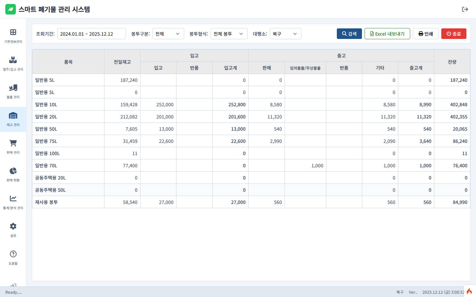Click the 조회기간 date range field
Screen dimensions: 476x297
click(92, 33)
